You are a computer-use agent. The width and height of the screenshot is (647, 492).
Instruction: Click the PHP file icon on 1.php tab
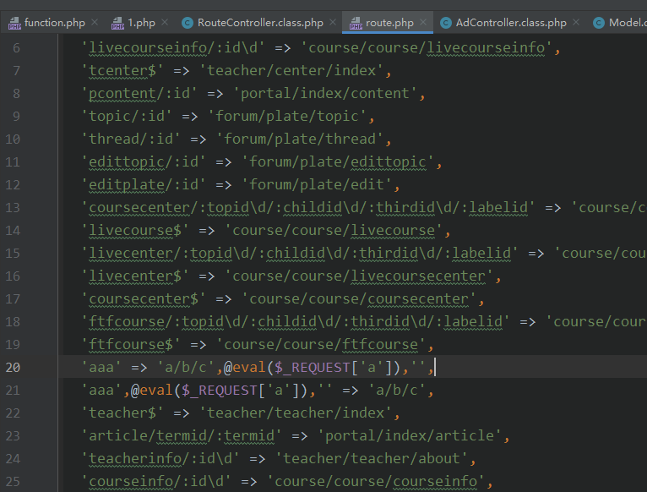coord(117,23)
